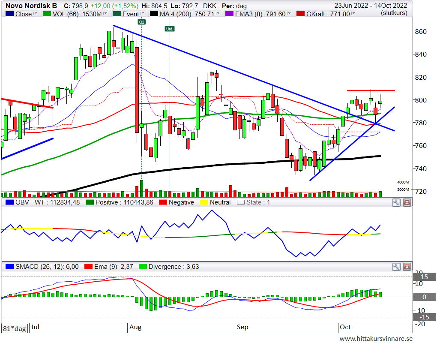Click the State : 1 label
Image resolution: width=437 pixels, height=343 pixels.
258,202
